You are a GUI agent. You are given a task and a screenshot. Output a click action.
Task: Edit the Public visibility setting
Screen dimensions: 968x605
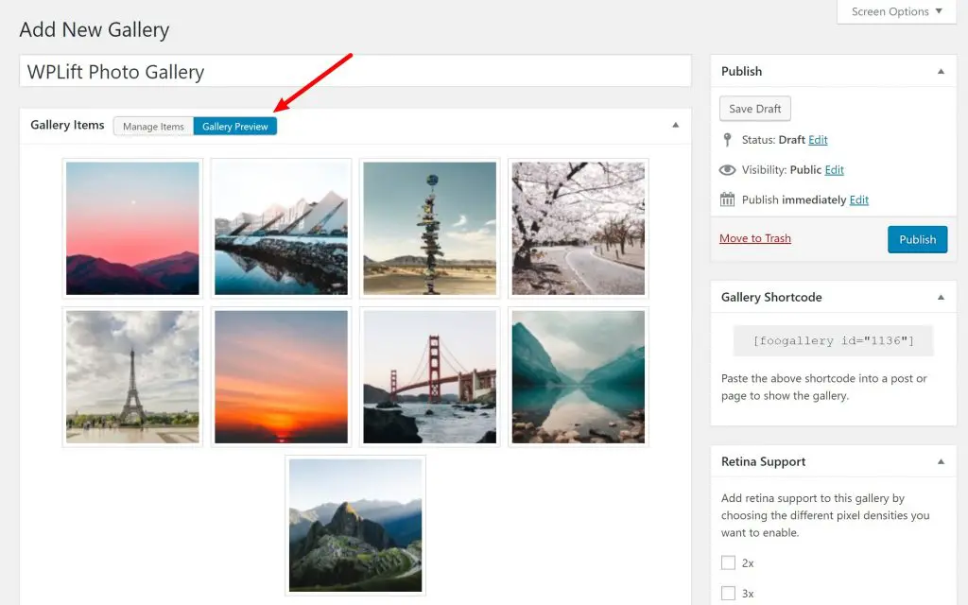tap(834, 170)
